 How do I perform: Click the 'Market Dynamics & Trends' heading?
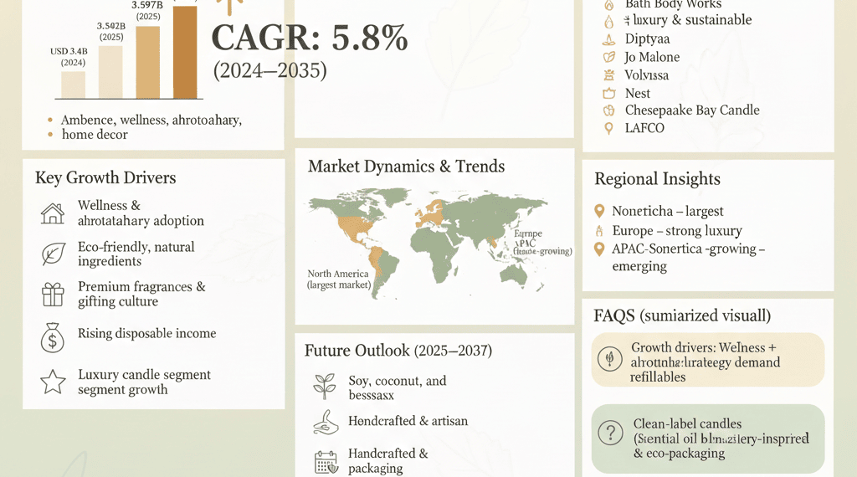pos(406,166)
